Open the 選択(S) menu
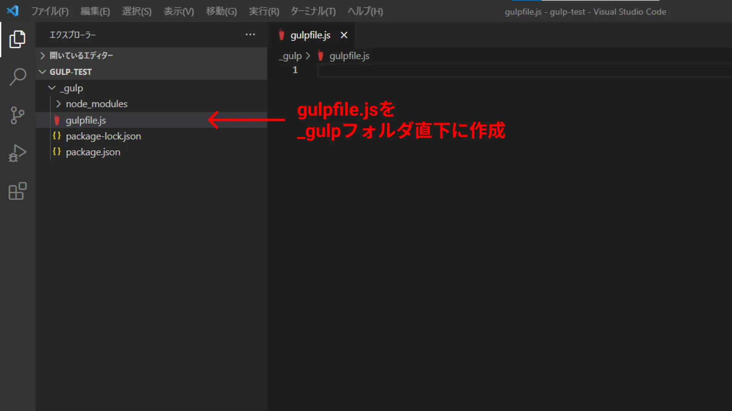The image size is (732, 411). pyautogui.click(x=137, y=11)
